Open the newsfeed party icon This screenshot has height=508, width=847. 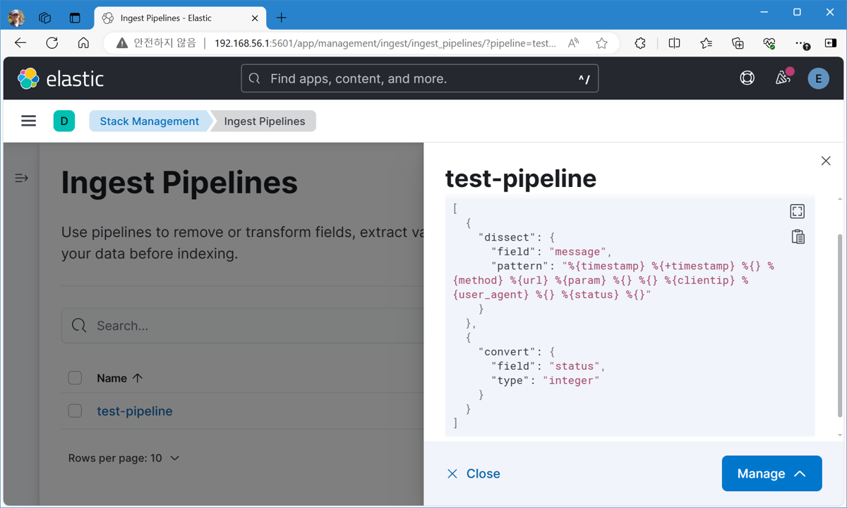[x=783, y=78]
